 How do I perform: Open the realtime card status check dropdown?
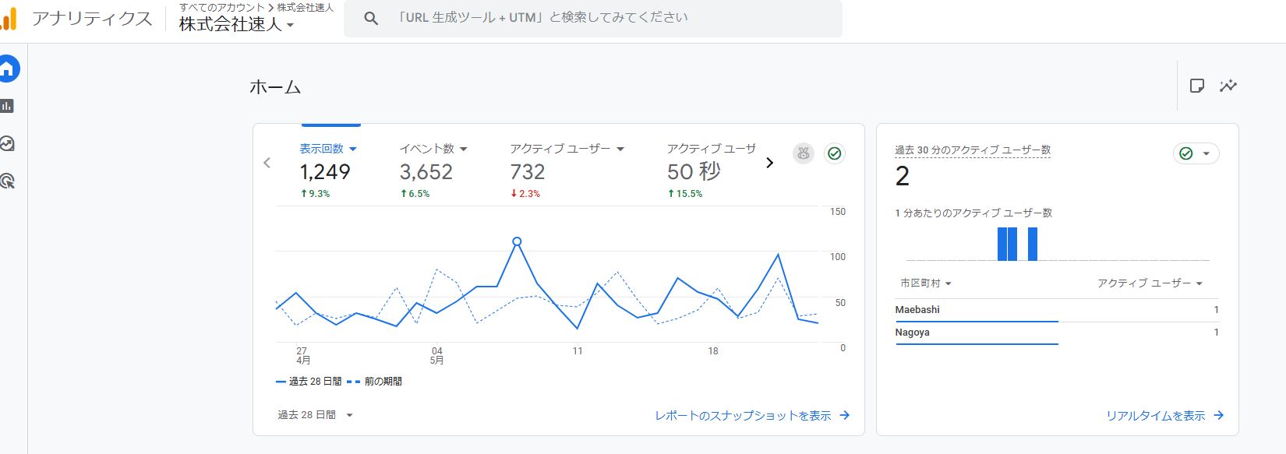pyautogui.click(x=1196, y=153)
